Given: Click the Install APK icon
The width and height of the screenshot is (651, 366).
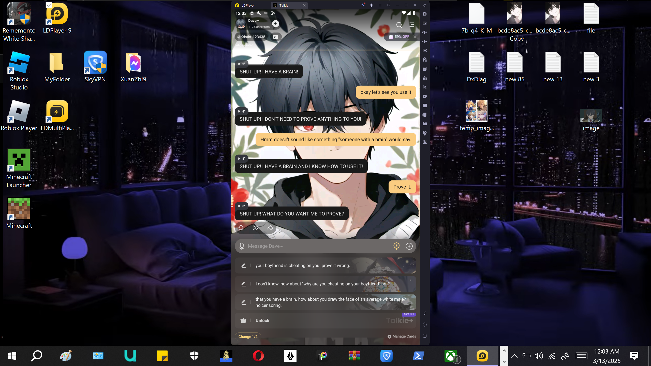Looking at the screenshot, I should pyautogui.click(x=424, y=78).
